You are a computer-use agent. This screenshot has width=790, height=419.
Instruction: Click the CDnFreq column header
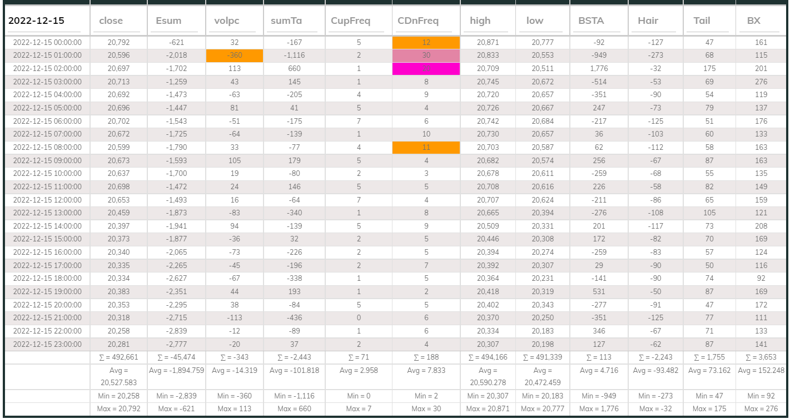click(418, 21)
